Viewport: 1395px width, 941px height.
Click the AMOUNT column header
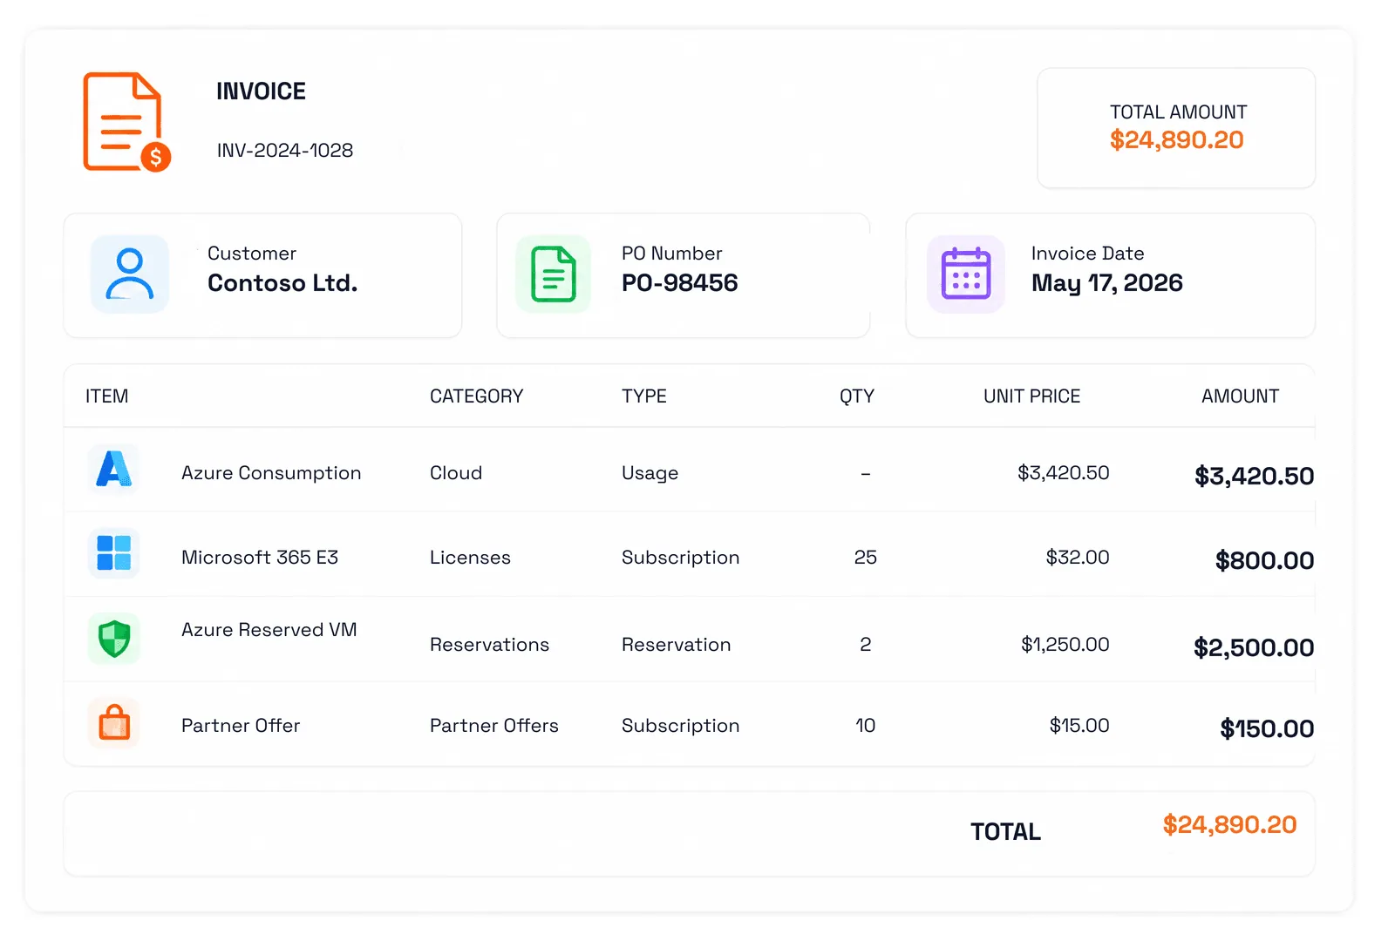[1240, 396]
